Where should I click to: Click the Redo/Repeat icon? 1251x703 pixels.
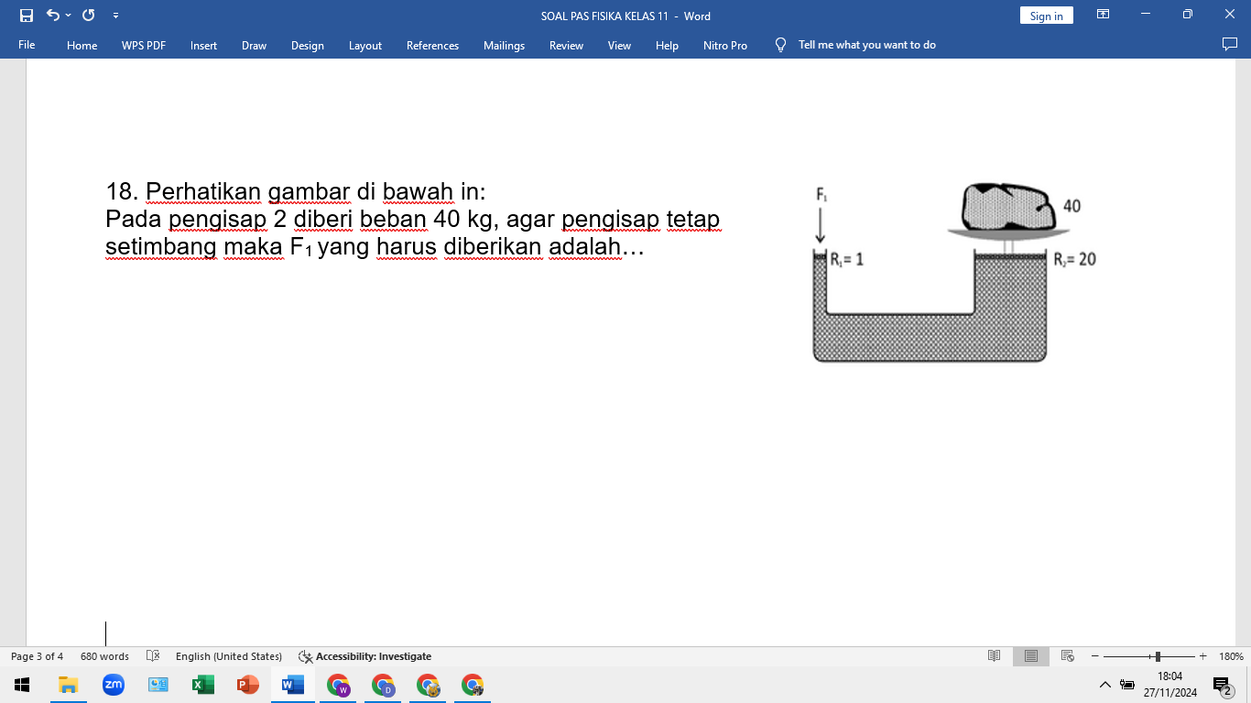[x=89, y=16]
